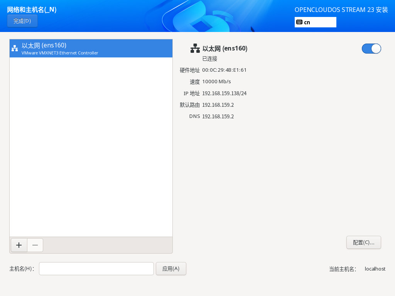Click the Ethernet icon in the device list
The width and height of the screenshot is (395, 296).
coord(15,48)
